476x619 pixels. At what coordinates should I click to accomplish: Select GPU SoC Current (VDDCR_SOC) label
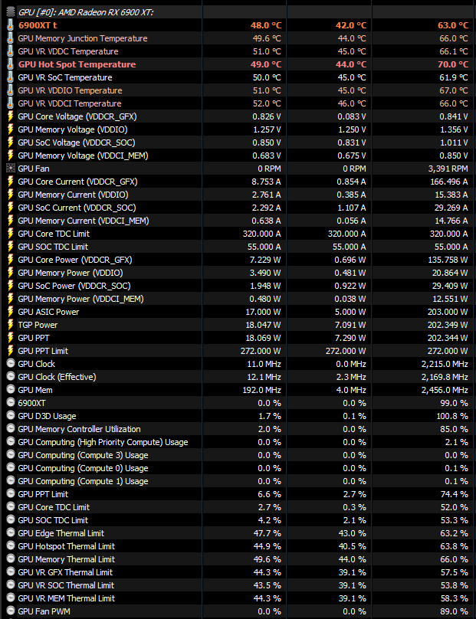pyautogui.click(x=77, y=208)
